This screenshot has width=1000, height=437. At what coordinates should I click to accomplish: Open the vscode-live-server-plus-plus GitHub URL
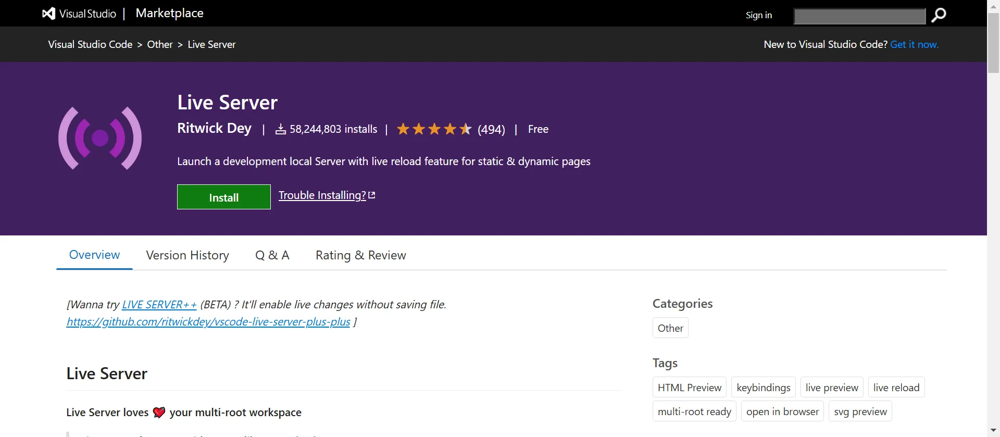(208, 322)
